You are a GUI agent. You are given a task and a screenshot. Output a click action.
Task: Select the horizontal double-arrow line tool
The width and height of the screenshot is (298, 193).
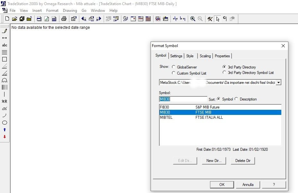click(x=4, y=38)
